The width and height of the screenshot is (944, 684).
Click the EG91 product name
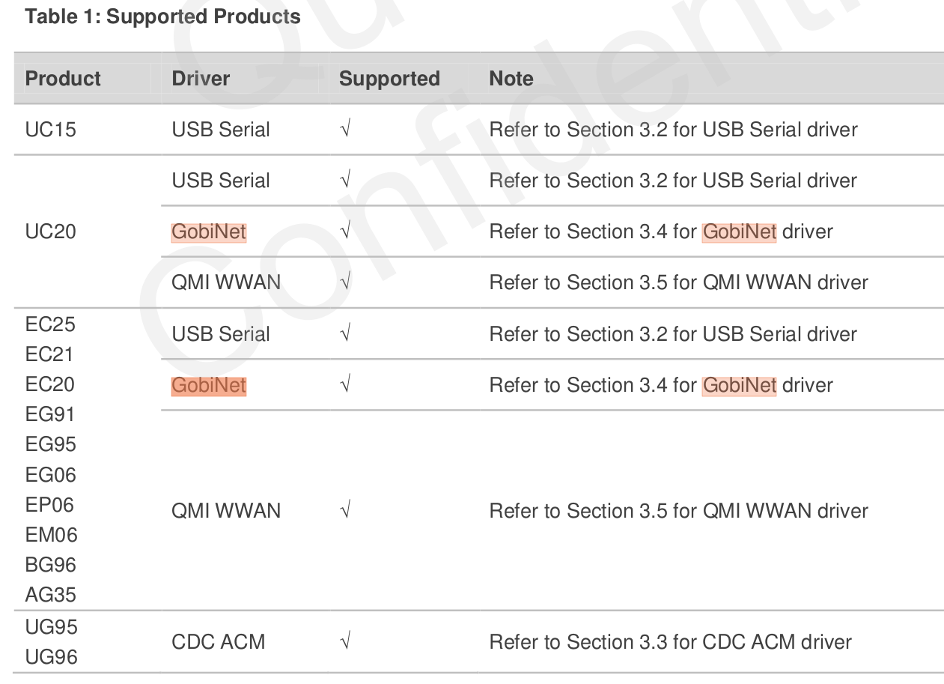click(51, 414)
